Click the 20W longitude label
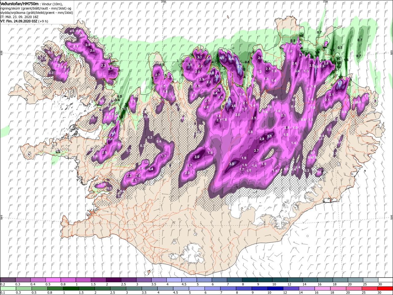This screenshot has width=393, height=295. click(x=163, y=2)
